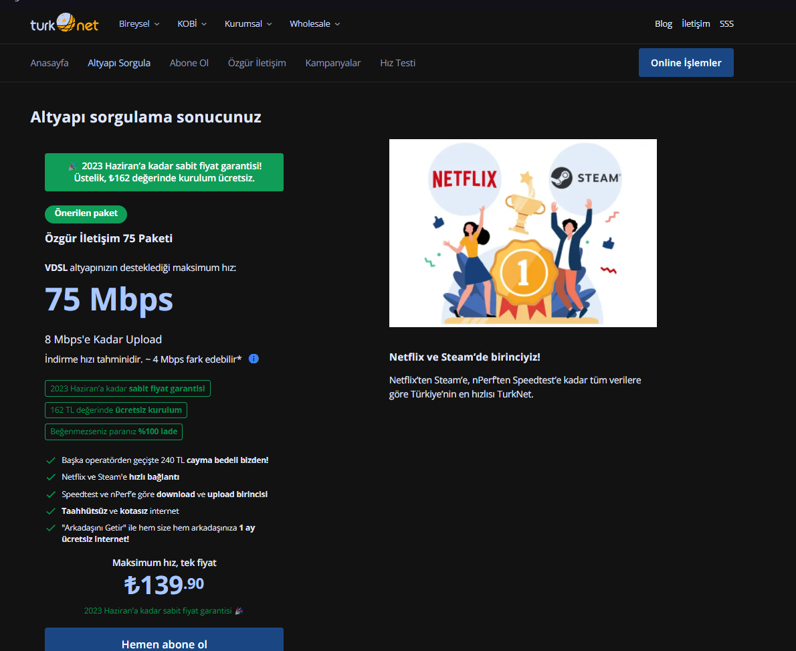Click the Özgür İletişim 75 Paketi title
Image resolution: width=796 pixels, height=651 pixels.
click(x=108, y=238)
